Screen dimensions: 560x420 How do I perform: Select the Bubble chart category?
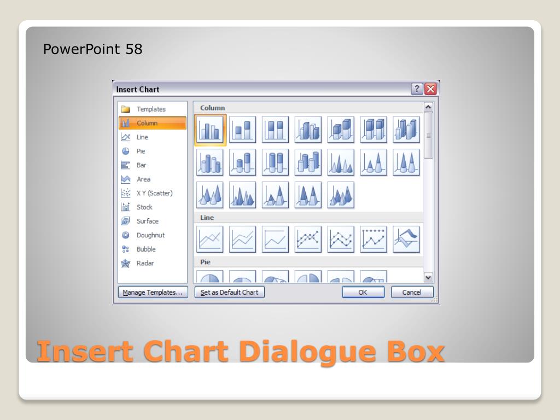(x=153, y=249)
